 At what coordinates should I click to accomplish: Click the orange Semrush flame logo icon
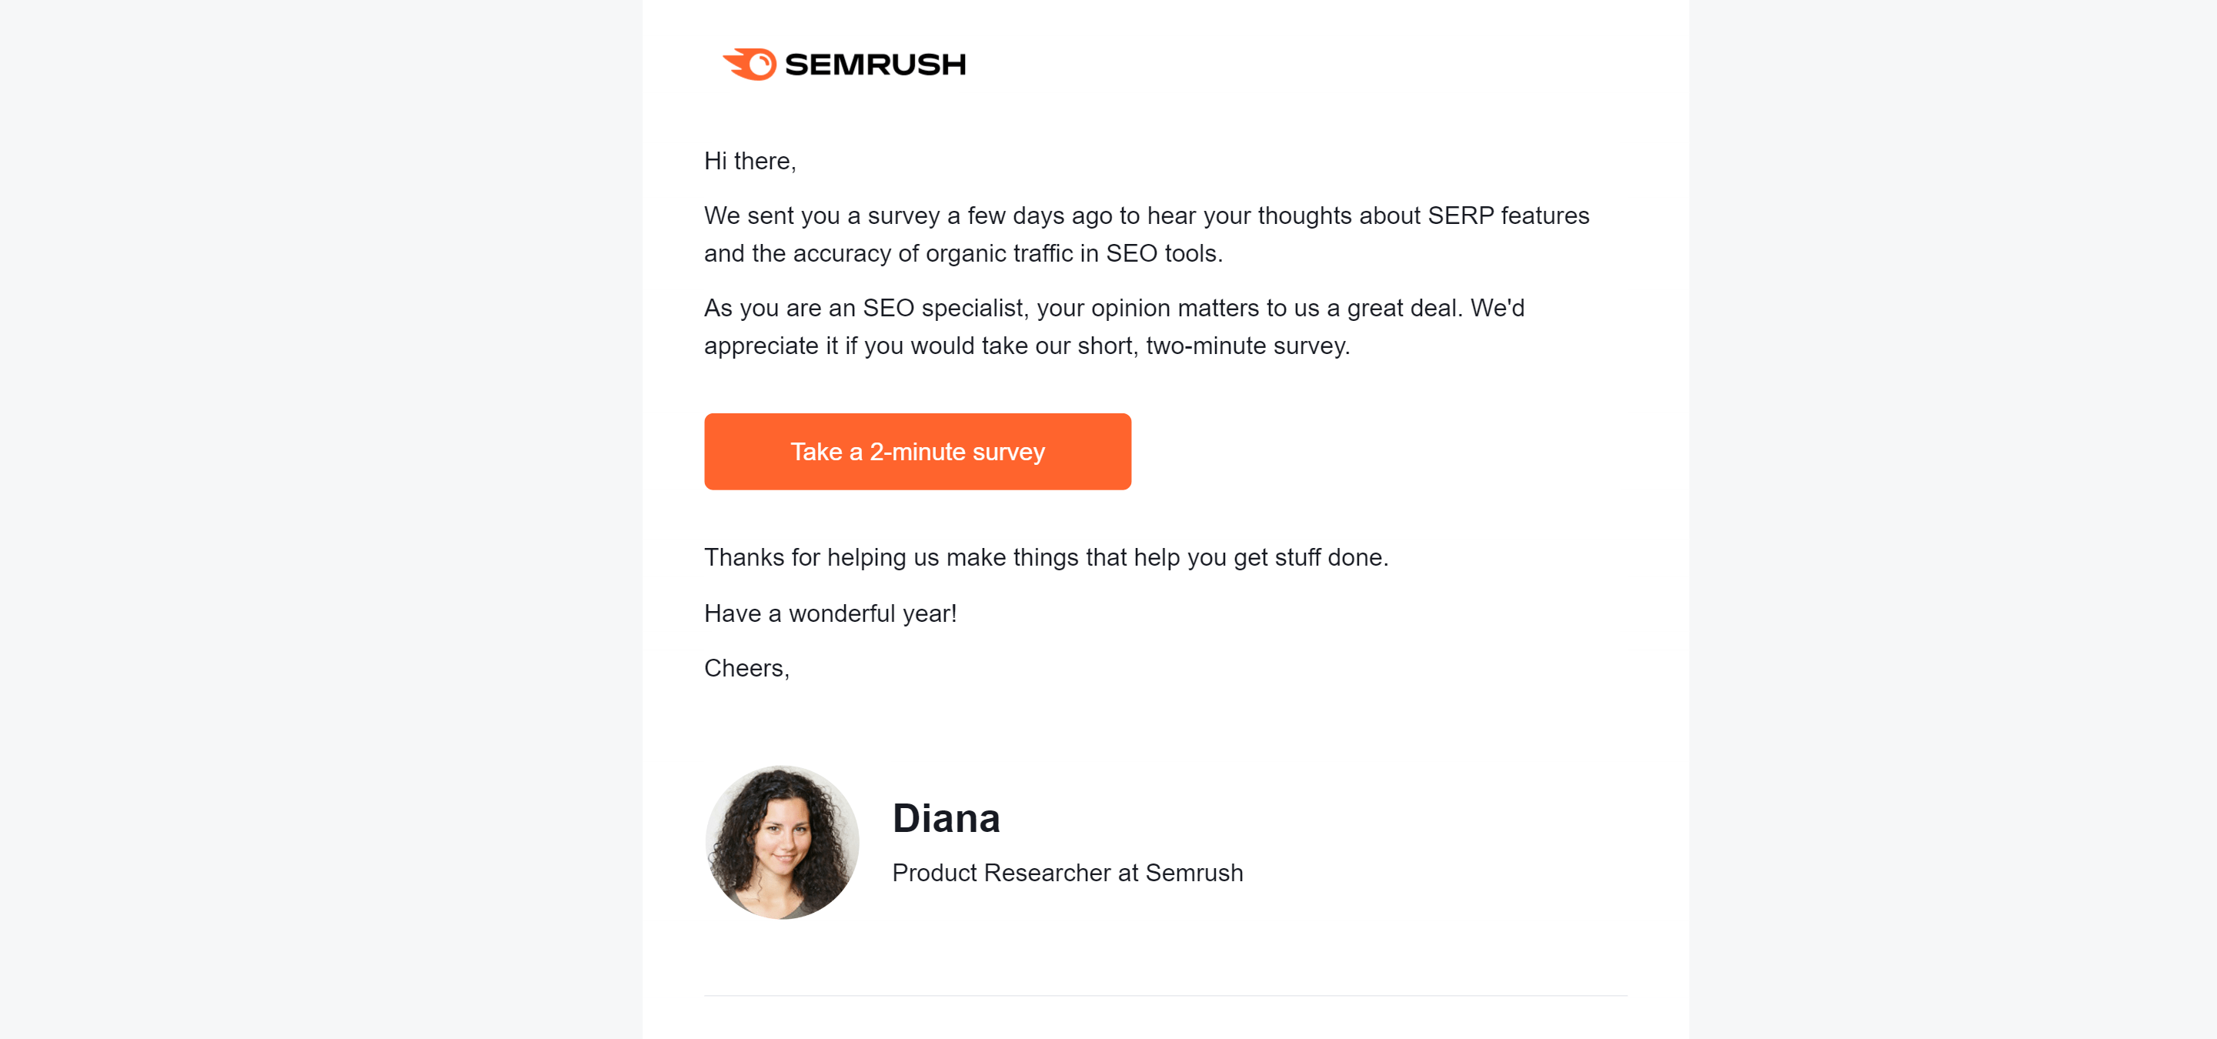coord(749,64)
